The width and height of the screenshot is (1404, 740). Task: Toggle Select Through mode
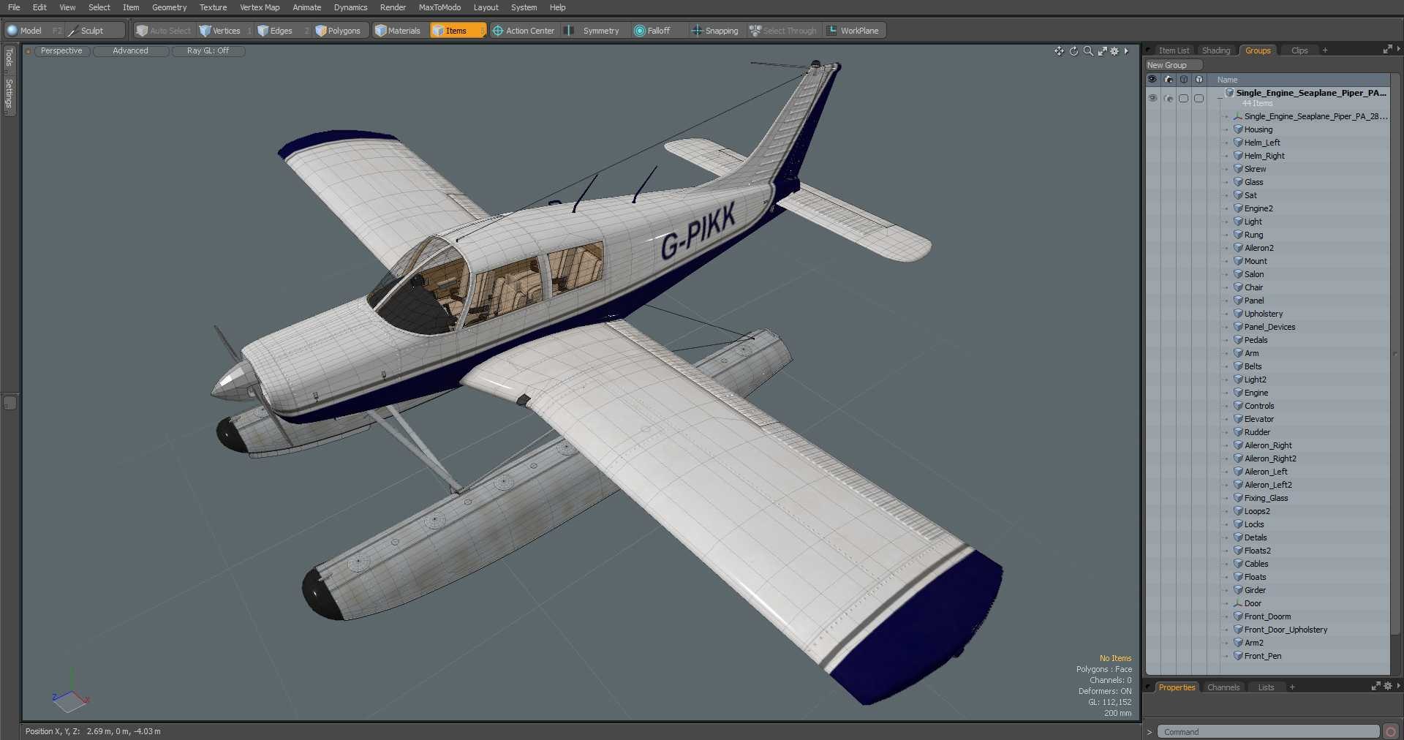coord(783,31)
